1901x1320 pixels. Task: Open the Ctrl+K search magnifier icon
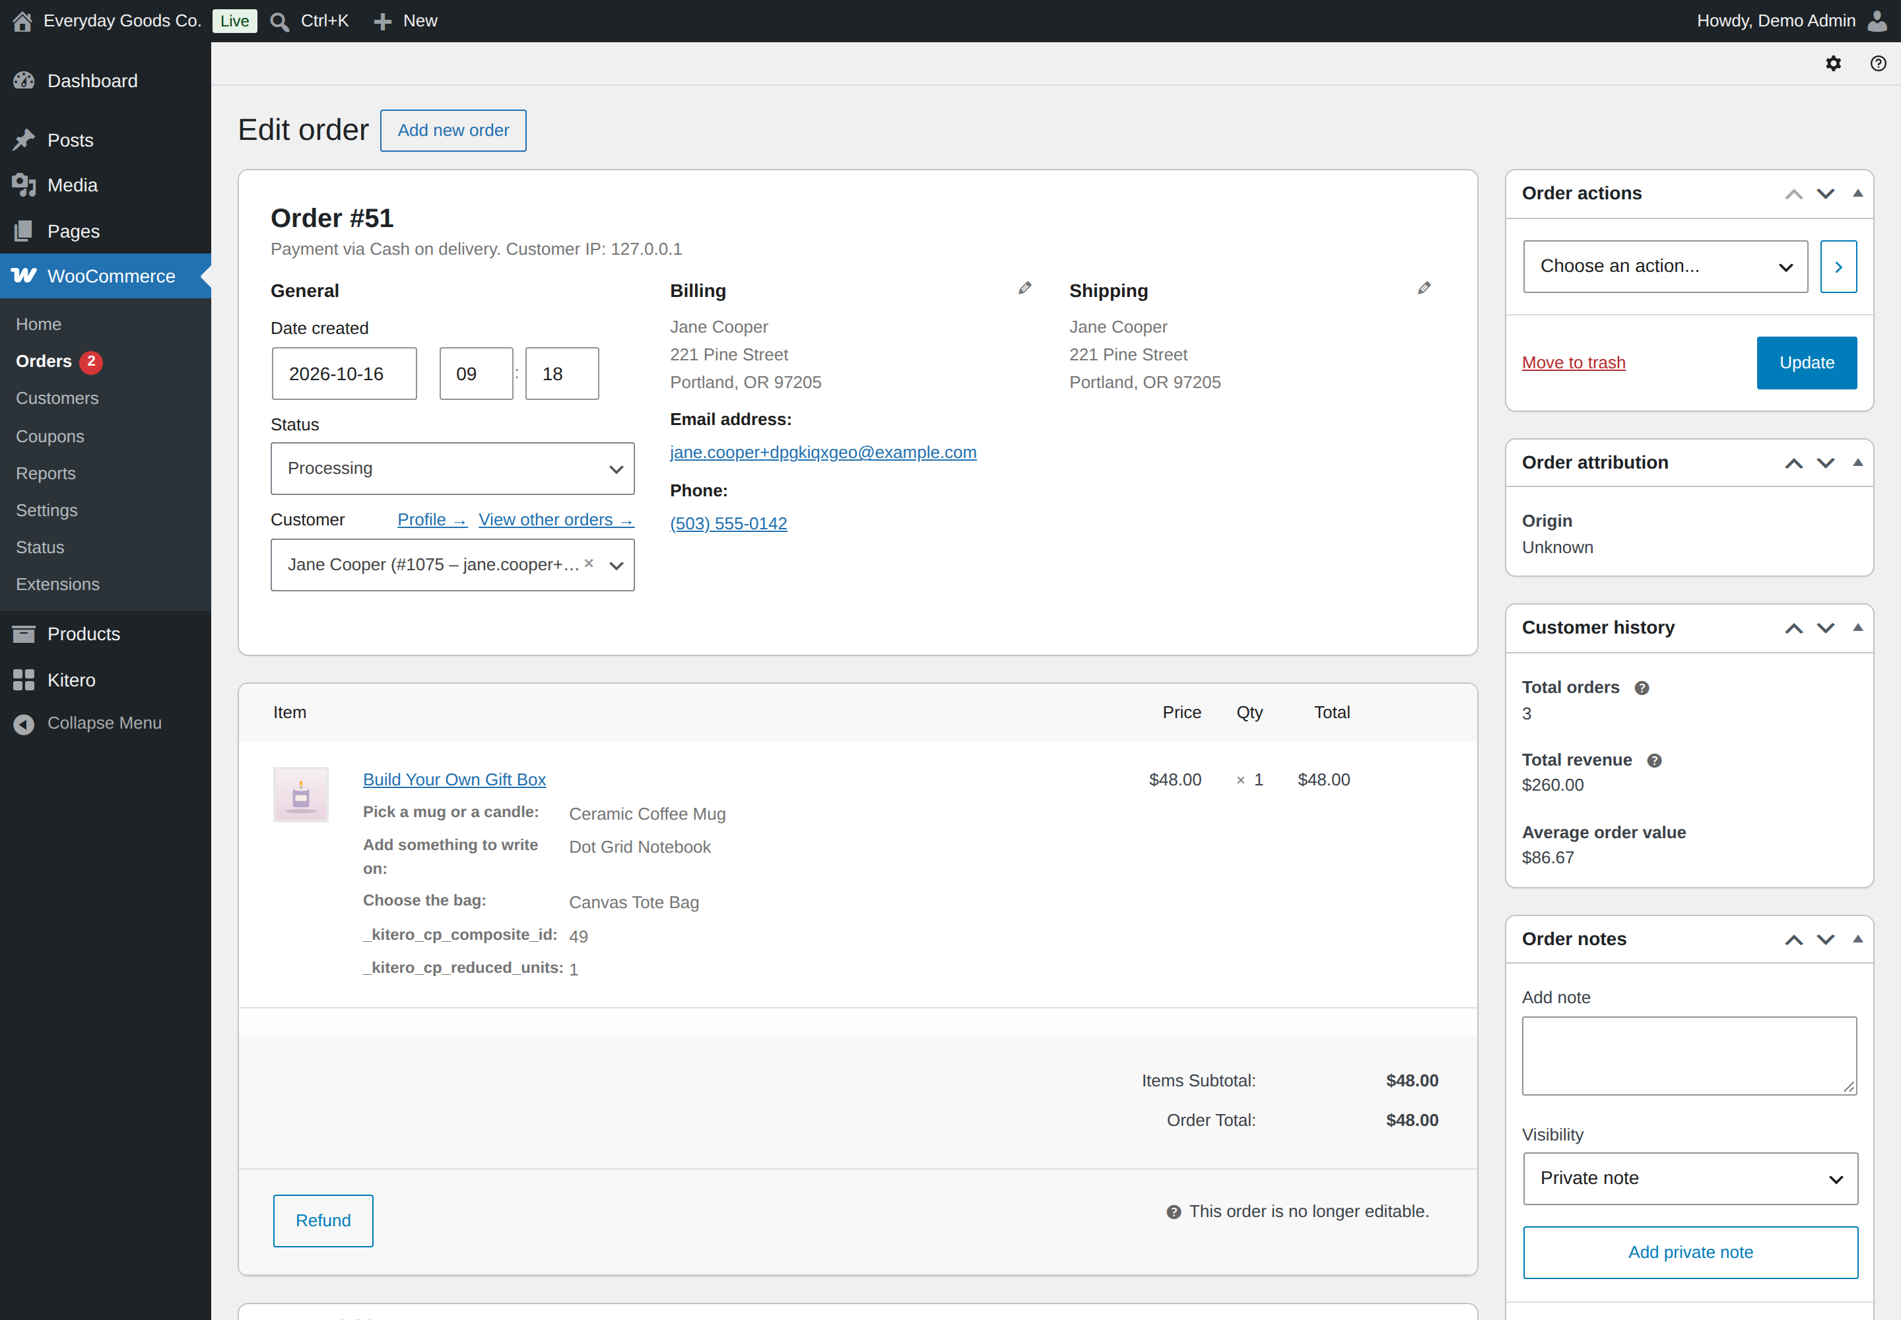[x=280, y=22]
